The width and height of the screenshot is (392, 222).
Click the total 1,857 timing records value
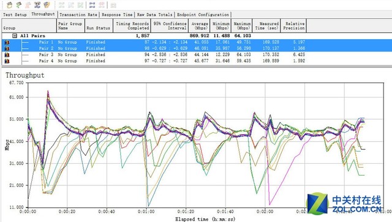[143, 35]
